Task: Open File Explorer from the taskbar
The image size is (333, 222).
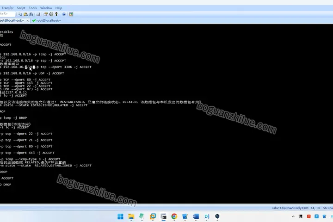Action: pyautogui.click(x=131, y=216)
